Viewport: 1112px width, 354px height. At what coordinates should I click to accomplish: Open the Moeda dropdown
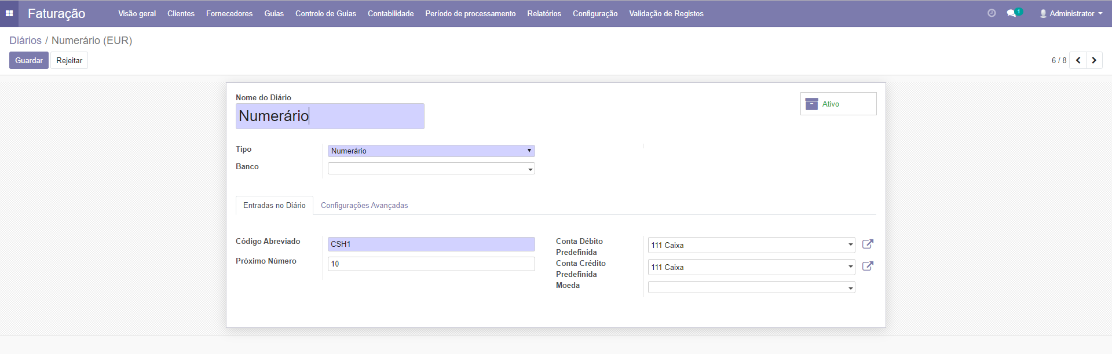(751, 287)
